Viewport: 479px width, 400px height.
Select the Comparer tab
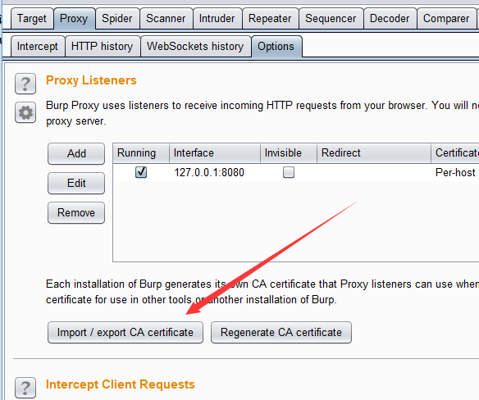pyautogui.click(x=446, y=19)
